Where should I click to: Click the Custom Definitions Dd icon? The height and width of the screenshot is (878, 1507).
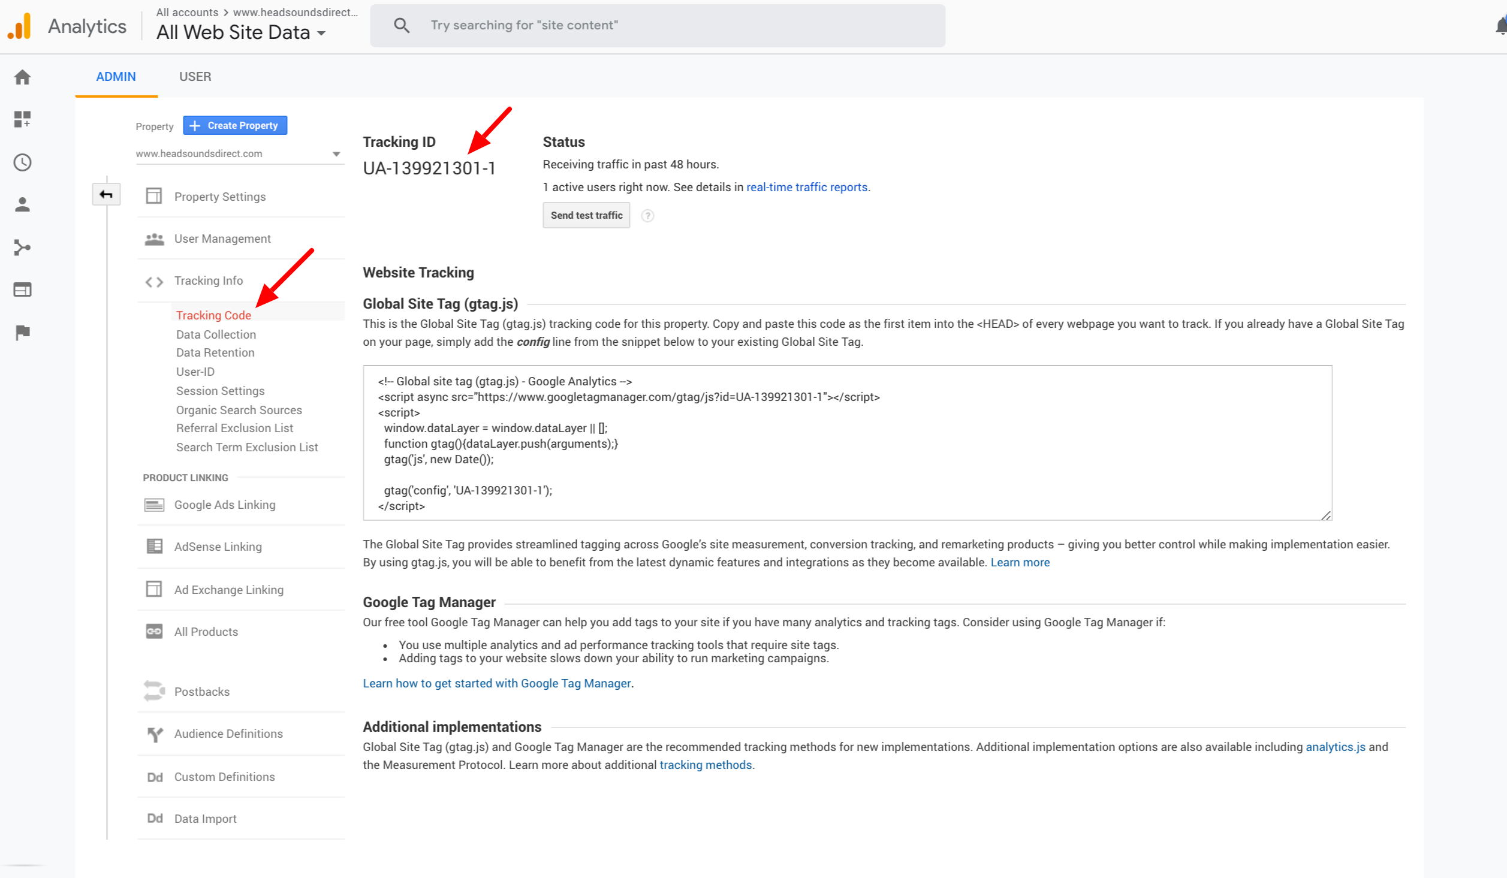[155, 777]
